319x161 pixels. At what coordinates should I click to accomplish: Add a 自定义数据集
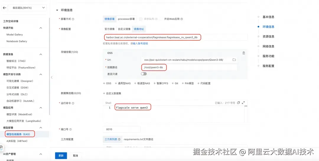click(112, 94)
